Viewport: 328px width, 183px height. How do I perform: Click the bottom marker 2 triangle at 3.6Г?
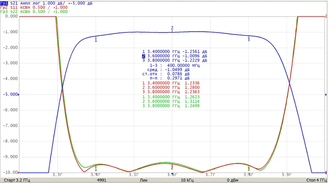point(172,173)
